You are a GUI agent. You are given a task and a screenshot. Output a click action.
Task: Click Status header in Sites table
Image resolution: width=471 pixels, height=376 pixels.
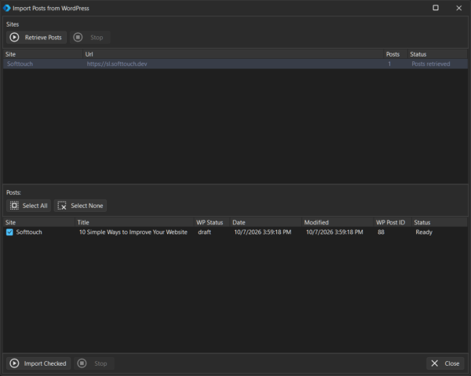point(437,54)
